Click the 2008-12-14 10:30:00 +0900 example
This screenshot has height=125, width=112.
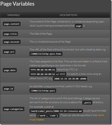pyautogui.click(x=70, y=79)
